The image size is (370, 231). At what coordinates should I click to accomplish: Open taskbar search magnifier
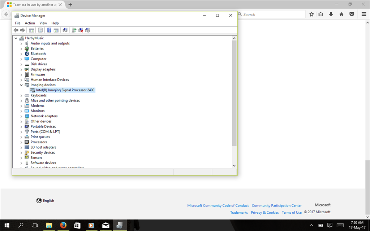21,225
